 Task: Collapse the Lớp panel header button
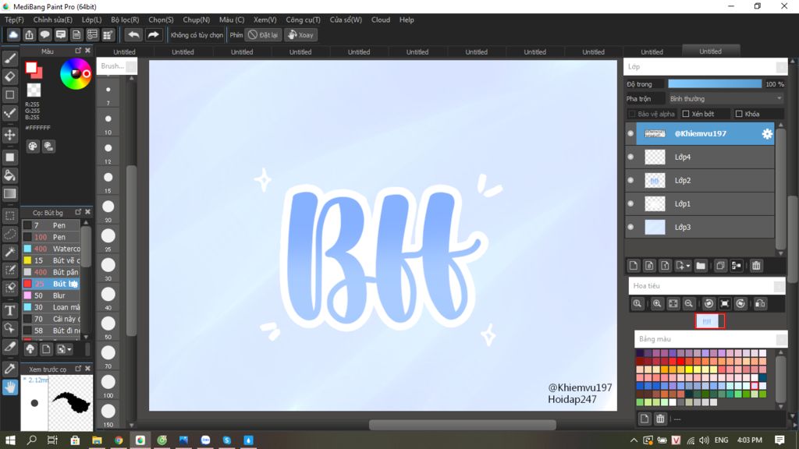click(x=782, y=67)
